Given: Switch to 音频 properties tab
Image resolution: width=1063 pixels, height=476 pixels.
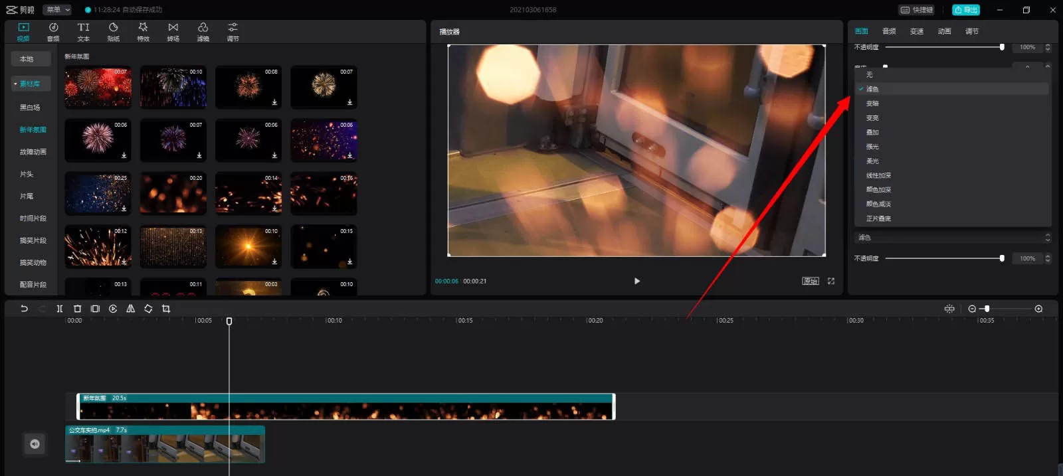Looking at the screenshot, I should click(x=889, y=31).
